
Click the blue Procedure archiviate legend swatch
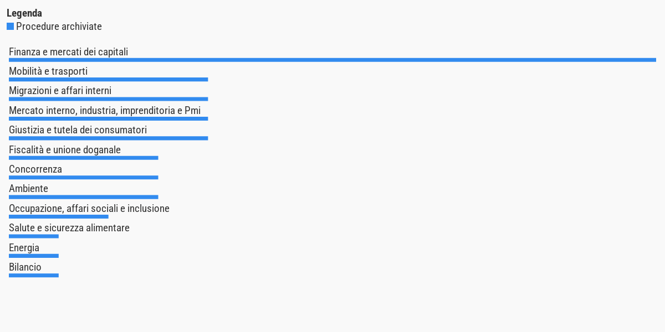10,27
